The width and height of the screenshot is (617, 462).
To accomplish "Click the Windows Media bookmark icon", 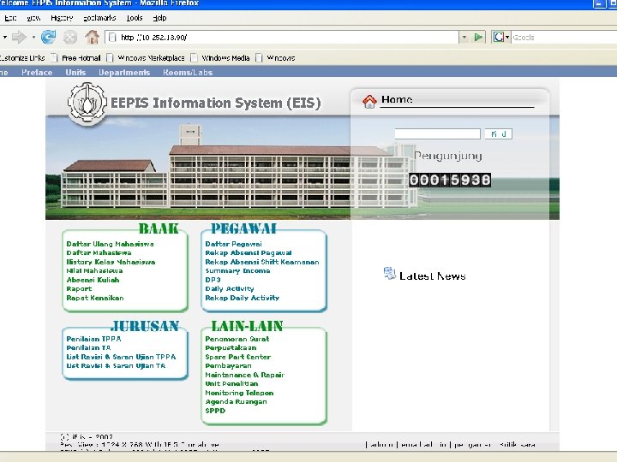I will click(194, 58).
